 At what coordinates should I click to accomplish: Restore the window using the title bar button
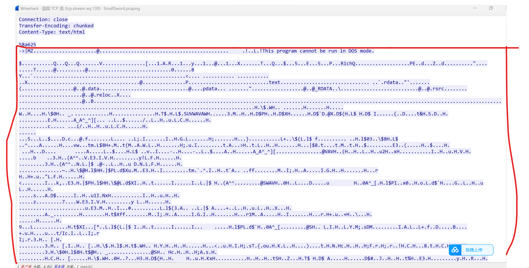click(491, 8)
